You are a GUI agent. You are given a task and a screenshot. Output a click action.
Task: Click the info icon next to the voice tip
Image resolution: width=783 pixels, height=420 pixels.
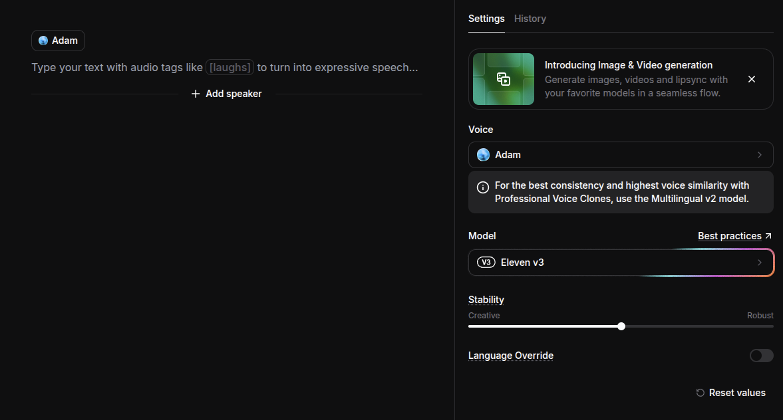483,187
